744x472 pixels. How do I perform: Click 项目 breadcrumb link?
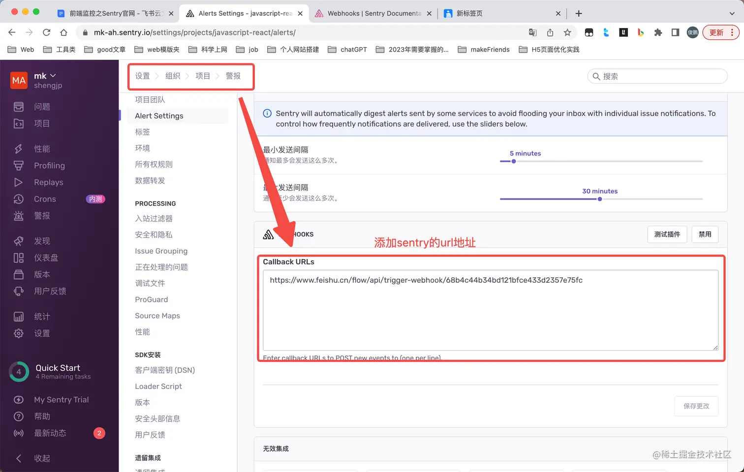tap(203, 76)
